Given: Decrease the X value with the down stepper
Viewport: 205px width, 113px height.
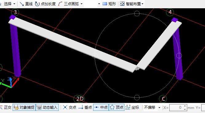Looking at the screenshot, I should 185,109.
